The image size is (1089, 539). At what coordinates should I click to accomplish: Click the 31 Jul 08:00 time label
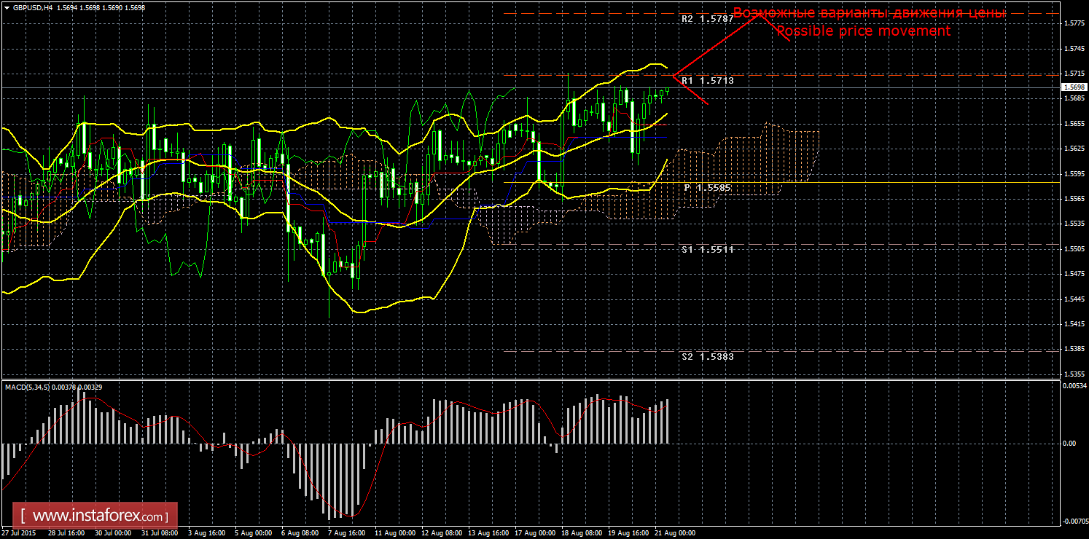[160, 533]
